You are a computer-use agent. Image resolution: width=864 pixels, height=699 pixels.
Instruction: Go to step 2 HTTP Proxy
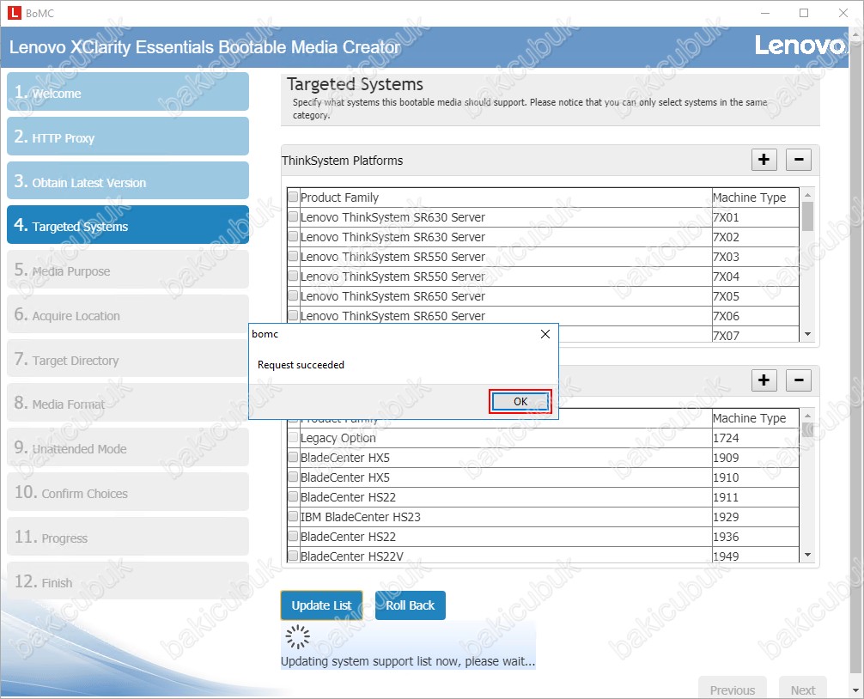coord(128,136)
